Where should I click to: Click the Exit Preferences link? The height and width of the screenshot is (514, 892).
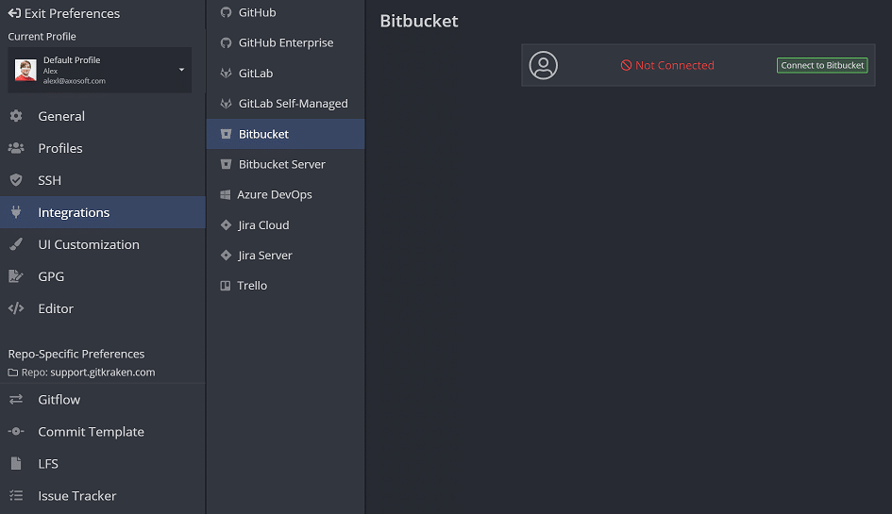pos(64,13)
